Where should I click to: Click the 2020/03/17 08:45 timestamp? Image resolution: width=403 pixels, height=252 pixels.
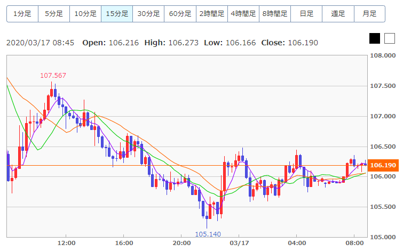tap(41, 43)
